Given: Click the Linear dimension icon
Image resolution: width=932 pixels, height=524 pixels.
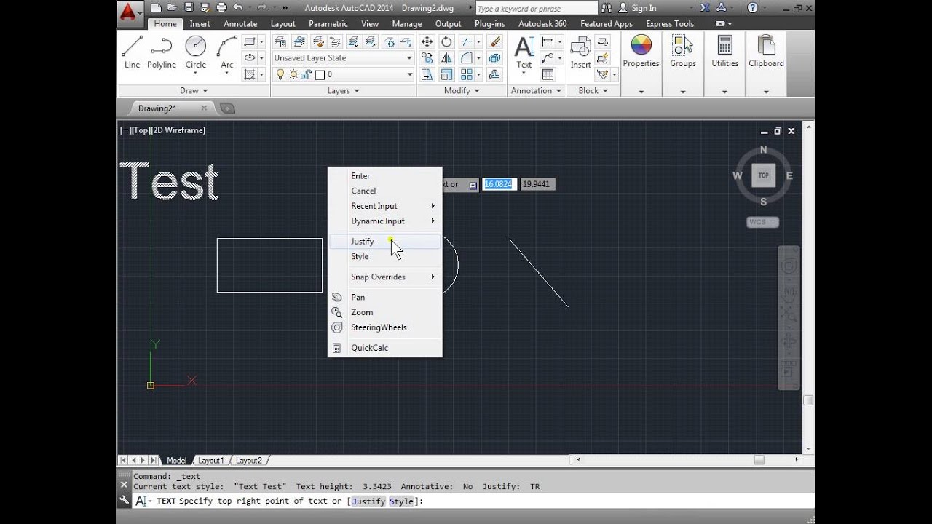Looking at the screenshot, I should tap(548, 41).
